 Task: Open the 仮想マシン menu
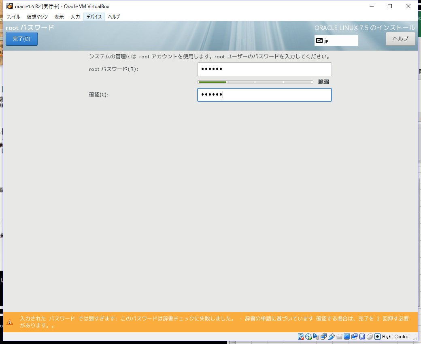37,17
